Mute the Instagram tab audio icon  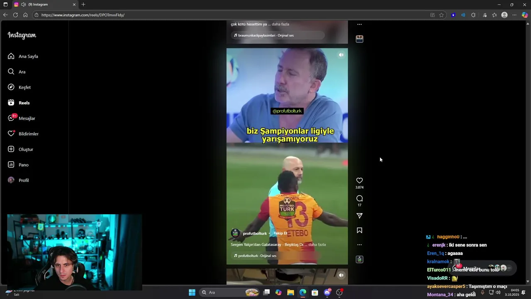tap(23, 5)
